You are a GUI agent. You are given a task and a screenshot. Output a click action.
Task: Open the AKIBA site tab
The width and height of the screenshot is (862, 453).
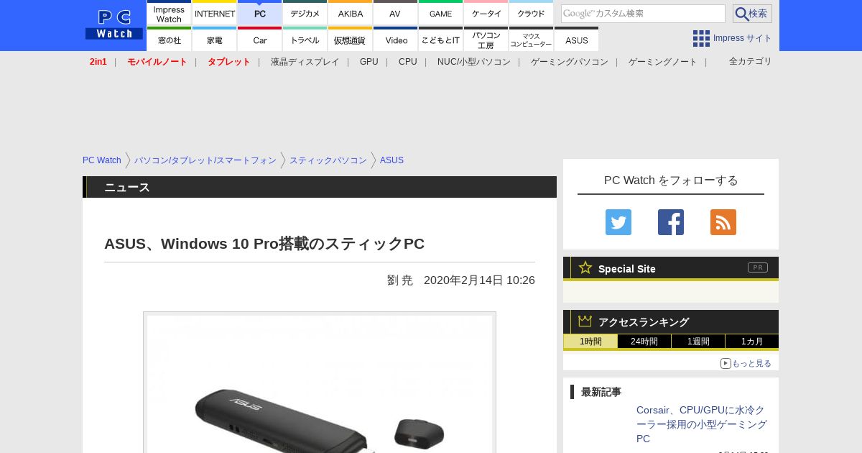click(350, 13)
